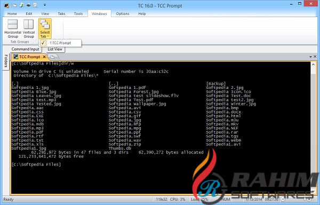Click 'Softpedia Wallpaper.jpg' entry
The width and height of the screenshot is (320, 205).
point(137,104)
